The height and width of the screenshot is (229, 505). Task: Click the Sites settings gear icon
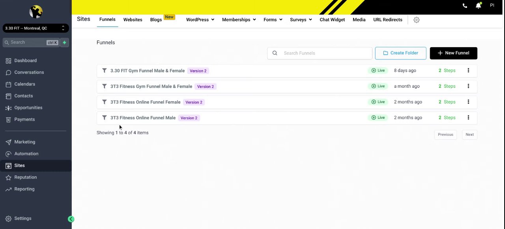416,20
